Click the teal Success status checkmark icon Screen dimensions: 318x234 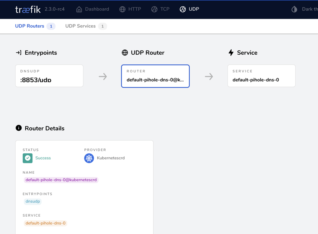coord(27,158)
